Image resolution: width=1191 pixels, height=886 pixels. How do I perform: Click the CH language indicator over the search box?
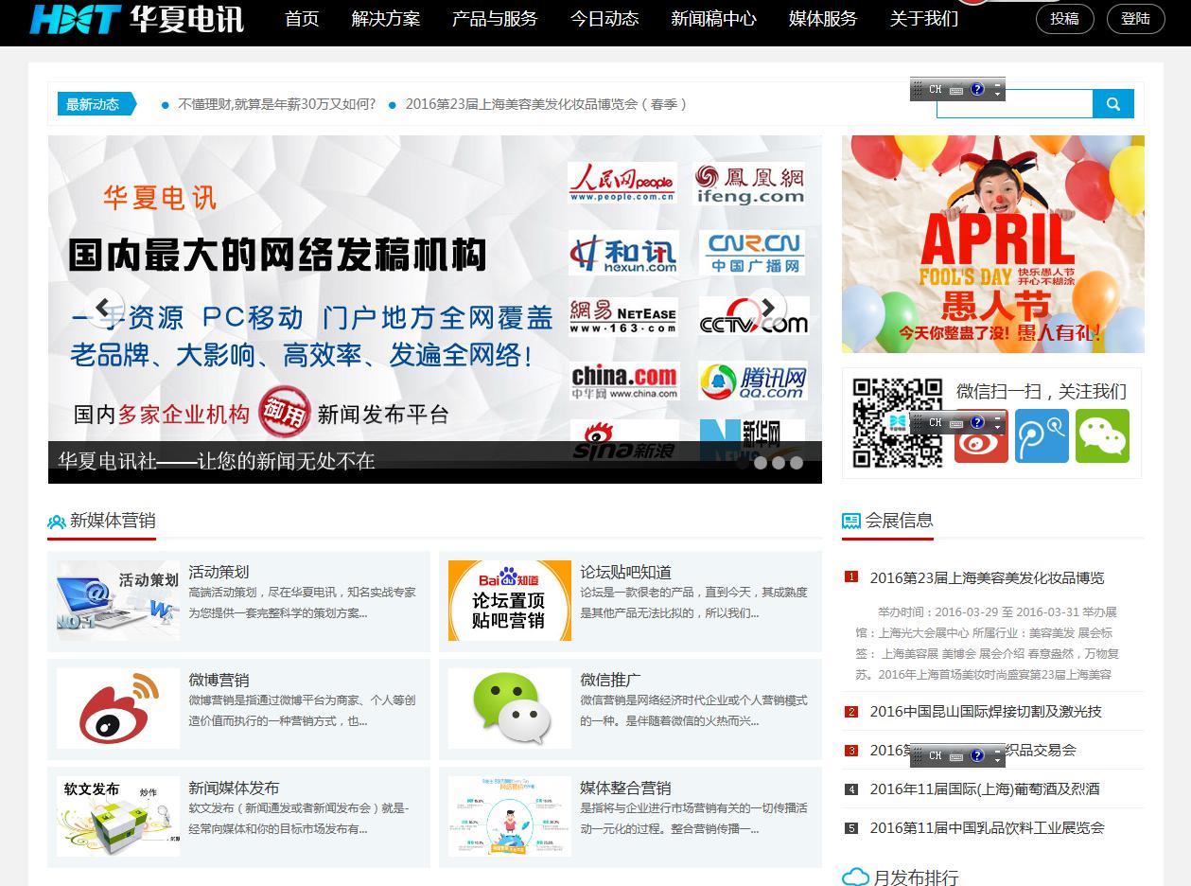click(x=936, y=90)
